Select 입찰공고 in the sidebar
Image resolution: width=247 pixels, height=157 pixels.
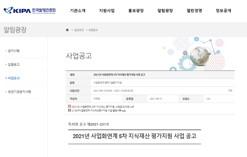pos(14,64)
